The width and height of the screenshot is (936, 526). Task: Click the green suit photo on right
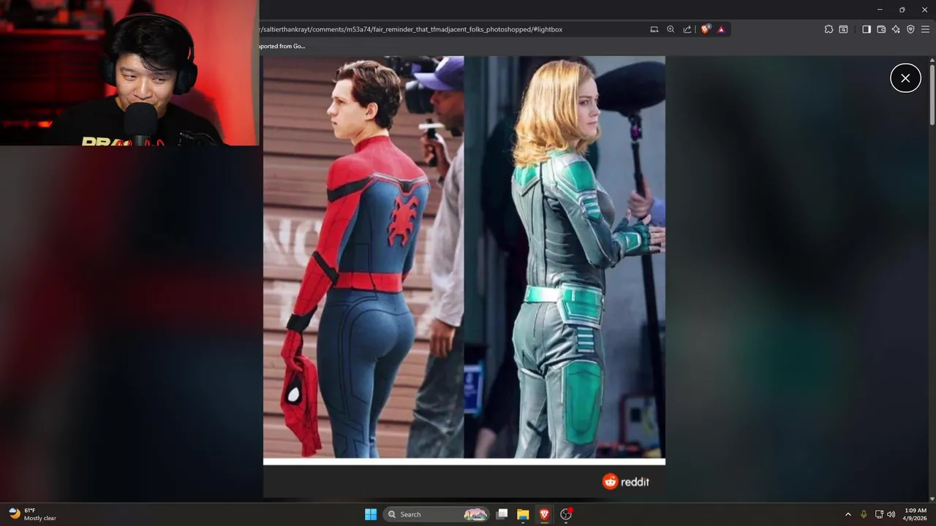[565, 257]
